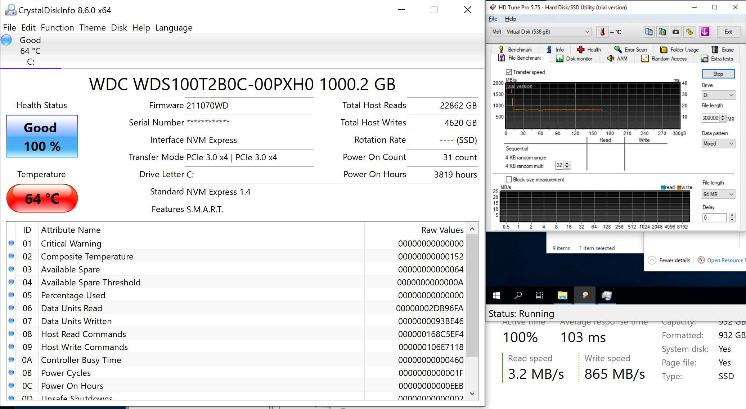Open the Health tab with red cross
This screenshot has width=746, height=409.
coord(589,50)
